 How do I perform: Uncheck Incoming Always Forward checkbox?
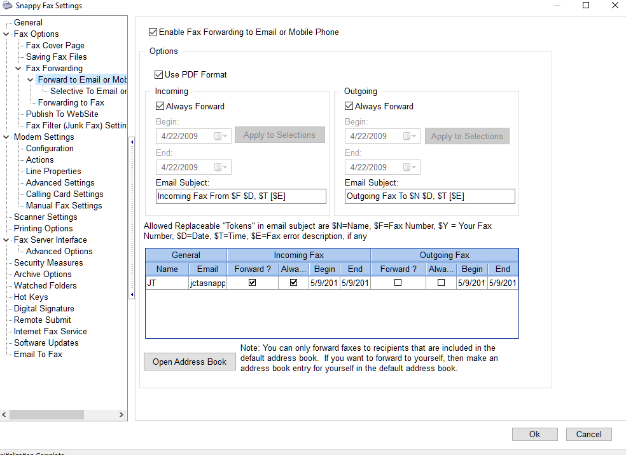(160, 107)
